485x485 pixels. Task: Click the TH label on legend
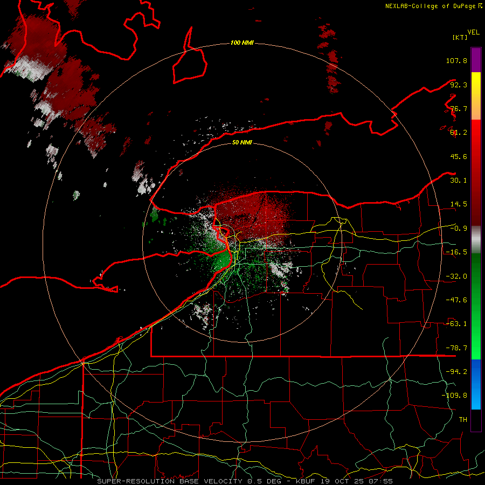point(463,420)
